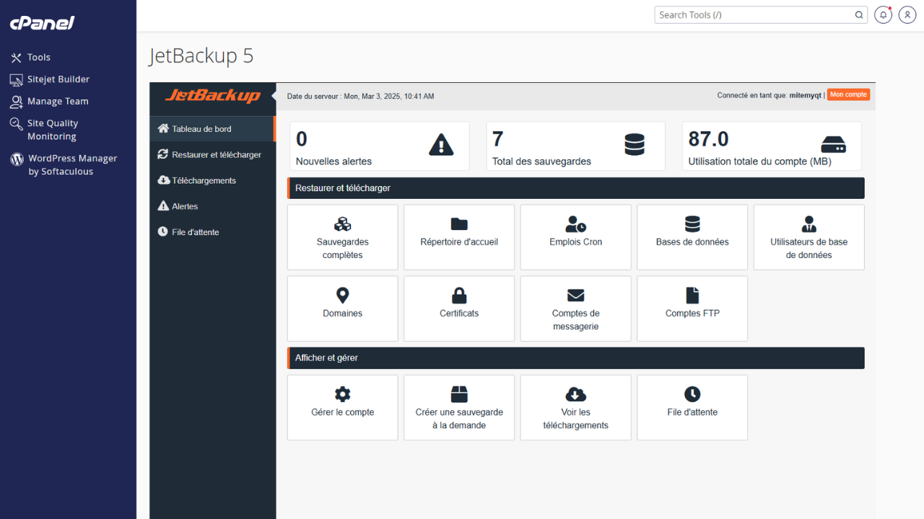
Task: Click the Comptes de messagerie envelope icon
Action: 576,296
